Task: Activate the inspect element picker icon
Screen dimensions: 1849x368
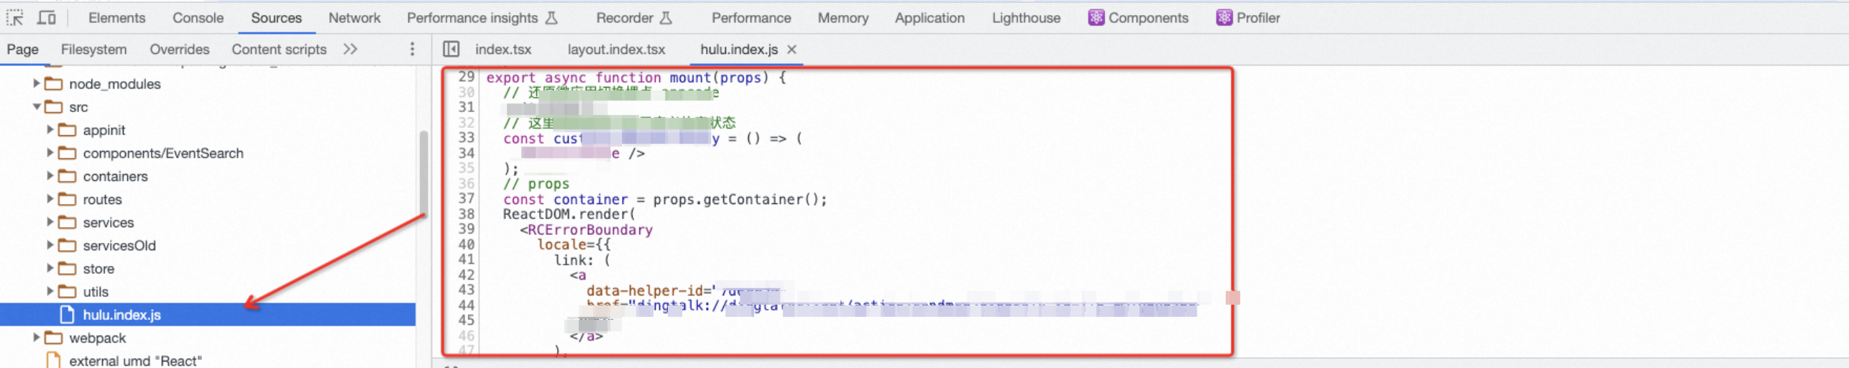Action: [x=14, y=17]
